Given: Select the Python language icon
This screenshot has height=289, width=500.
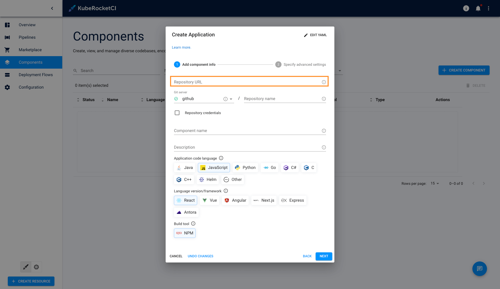Looking at the screenshot, I should [x=245, y=168].
